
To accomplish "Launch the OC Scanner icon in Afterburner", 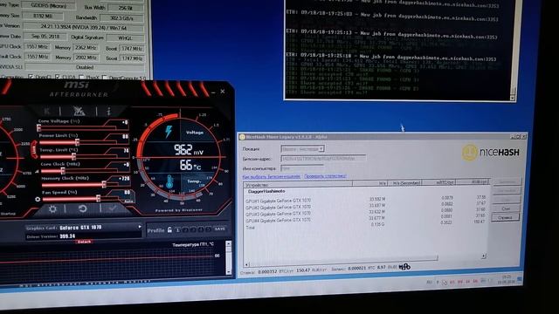I will tap(79, 112).
